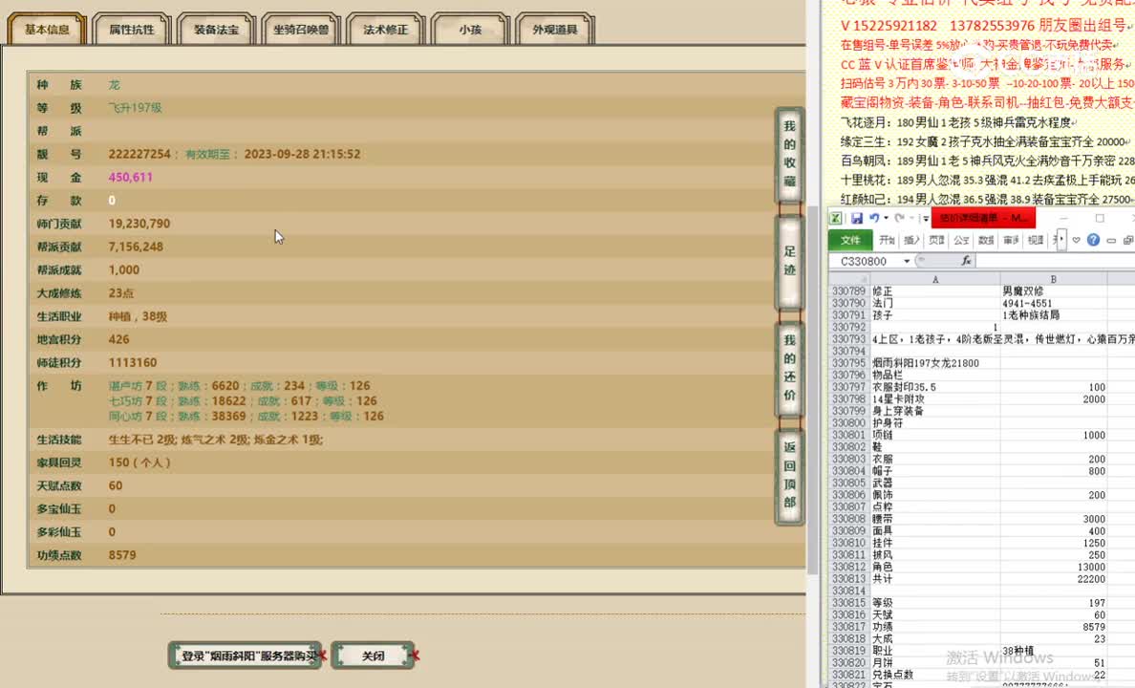Click the 关闭 button at the bottom
Screen dimensions: 1135x688
pos(372,656)
